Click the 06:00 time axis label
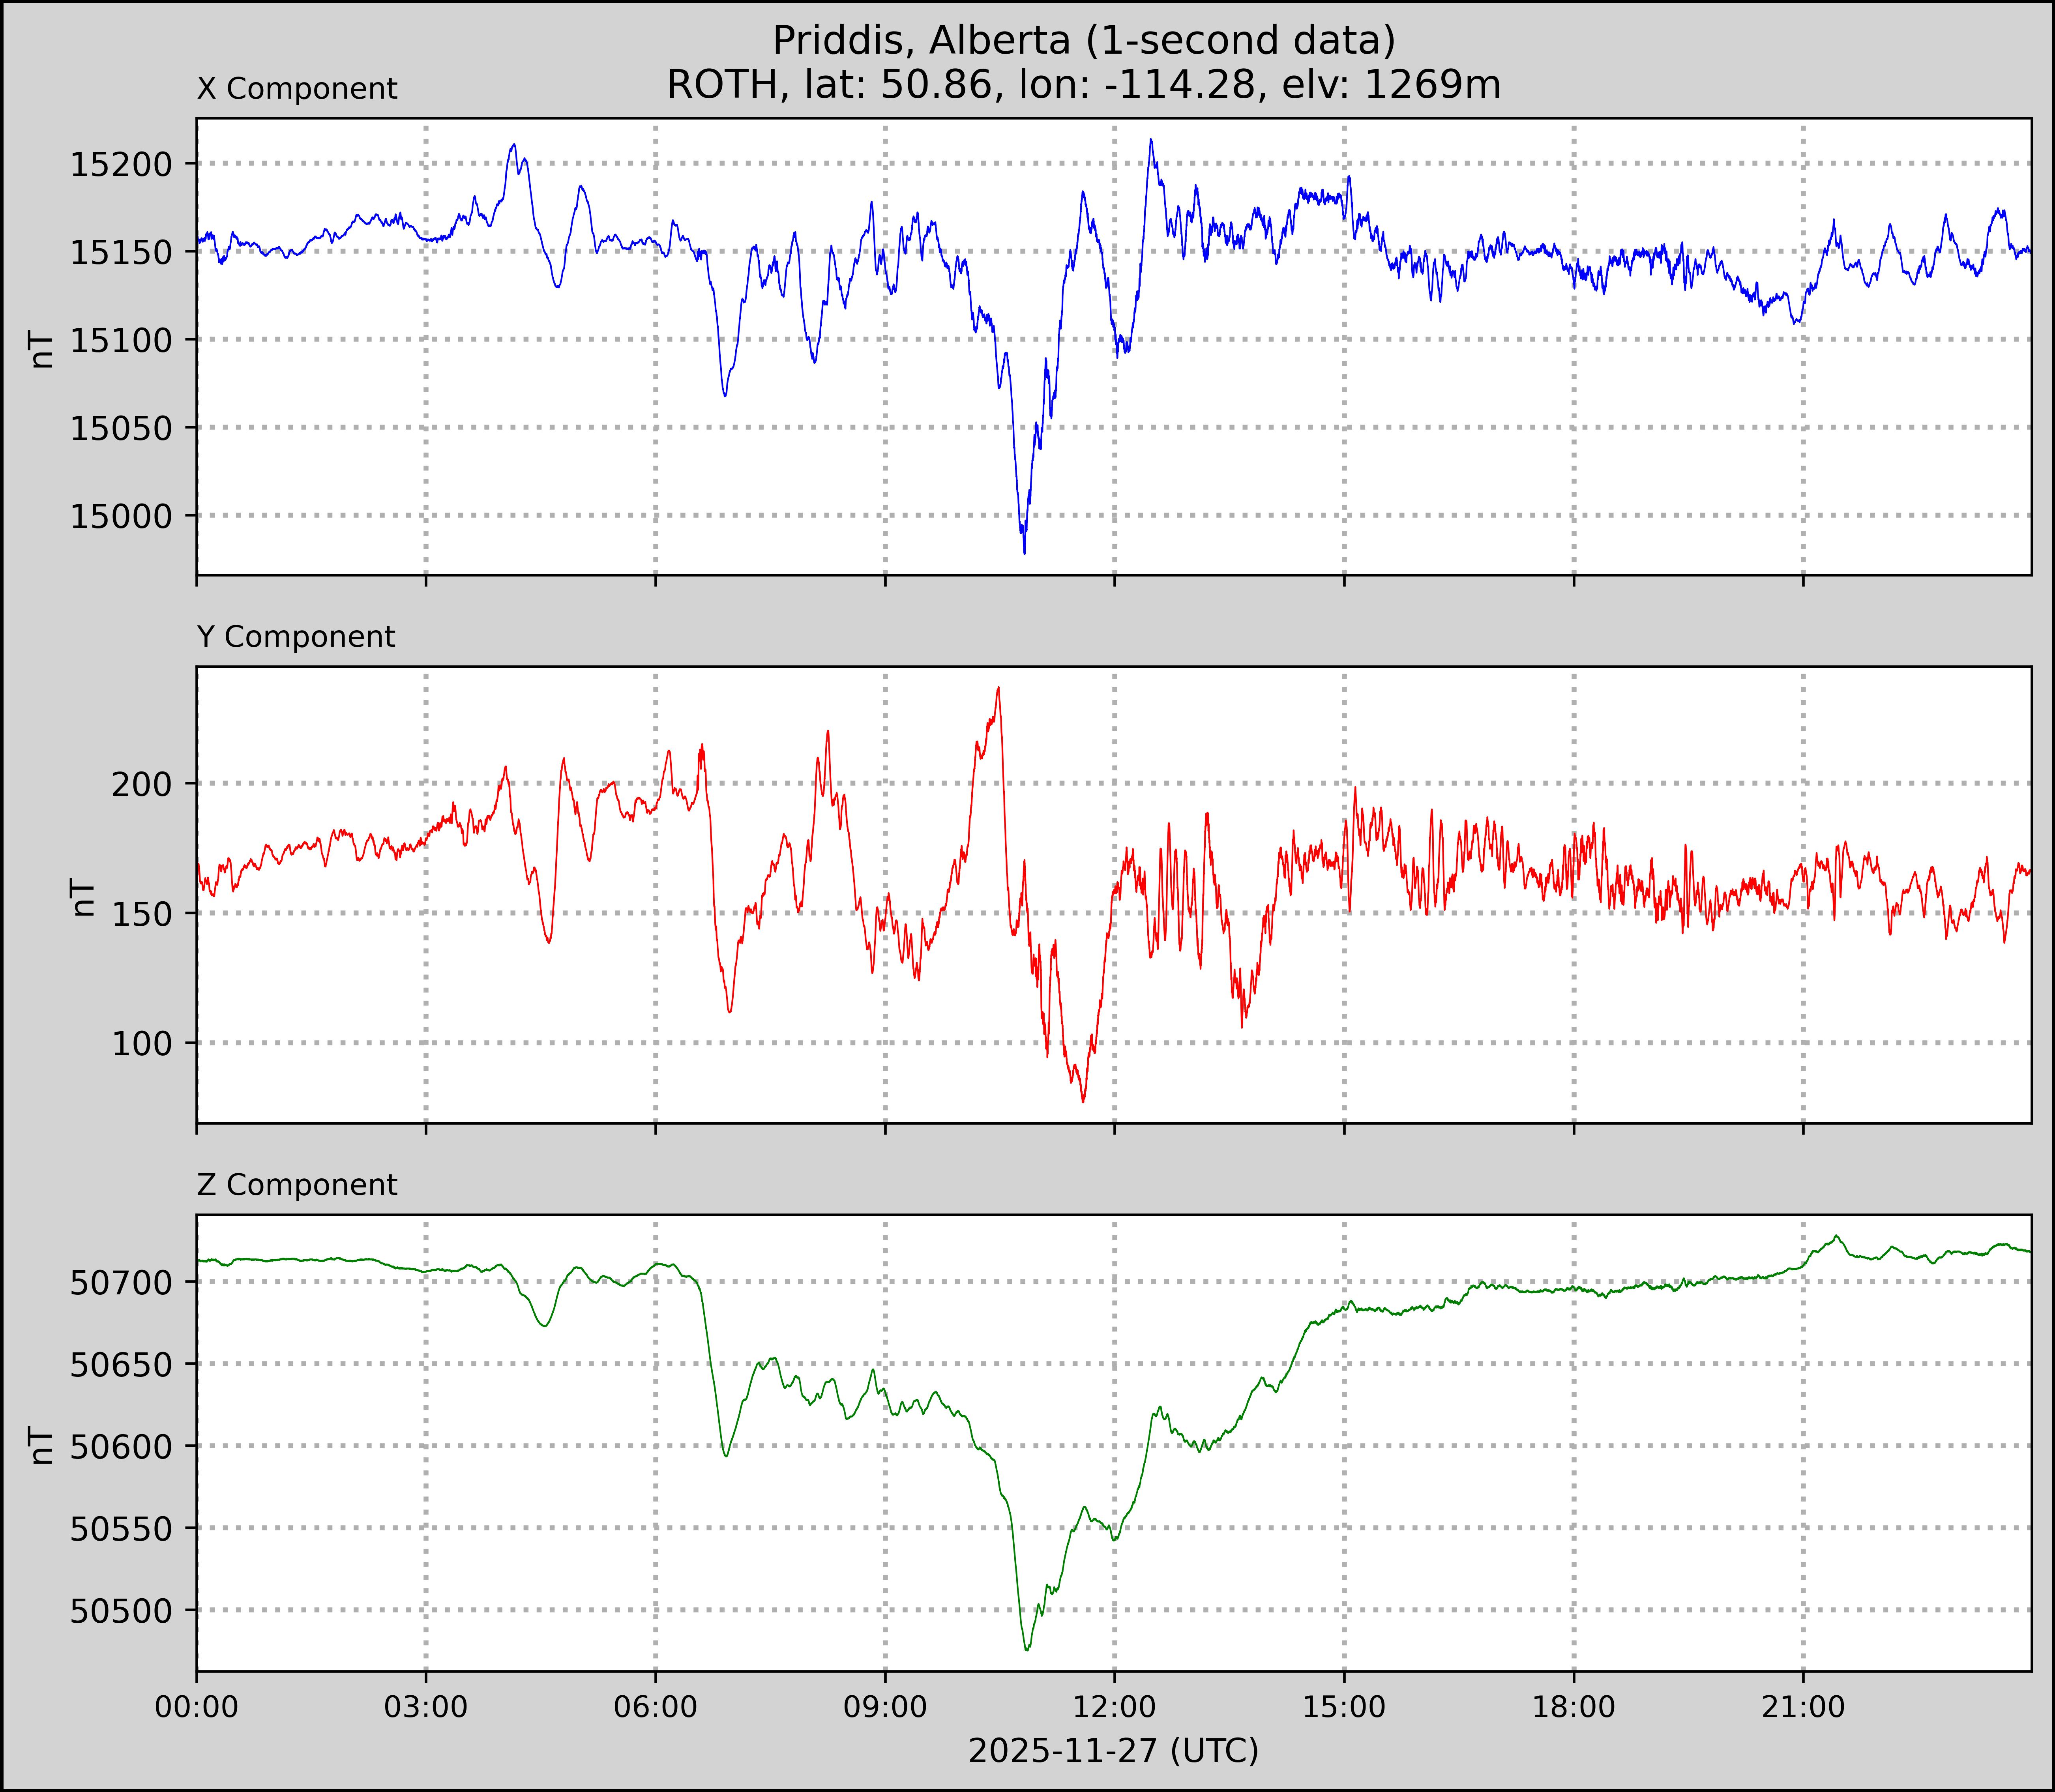The width and height of the screenshot is (2055, 1792). point(656,1707)
